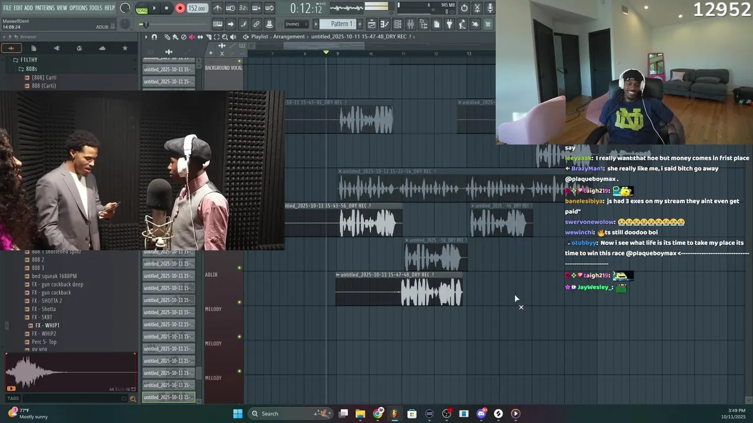Select the playlist zoom magnifier tool
Screen dimensions: 753x423
[225, 37]
